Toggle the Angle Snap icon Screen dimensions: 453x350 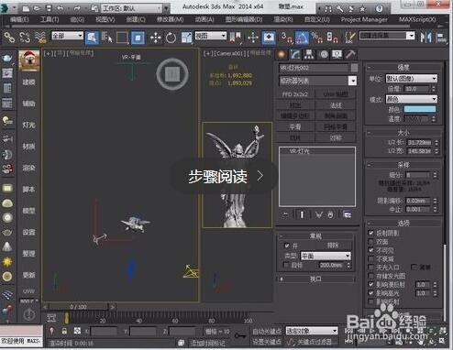pyautogui.click(x=302, y=38)
